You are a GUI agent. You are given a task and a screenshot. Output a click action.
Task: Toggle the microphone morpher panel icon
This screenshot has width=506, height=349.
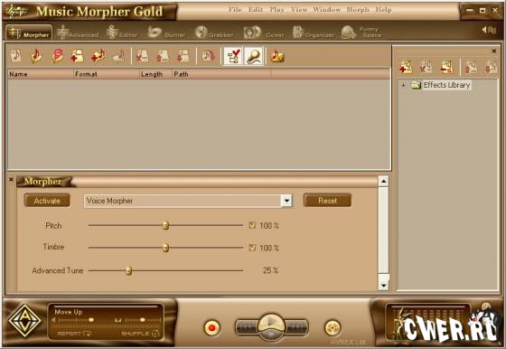click(254, 56)
